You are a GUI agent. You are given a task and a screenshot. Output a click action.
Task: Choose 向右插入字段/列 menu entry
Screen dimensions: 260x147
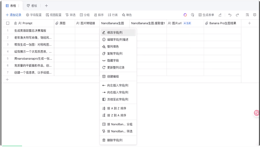tap(118, 92)
